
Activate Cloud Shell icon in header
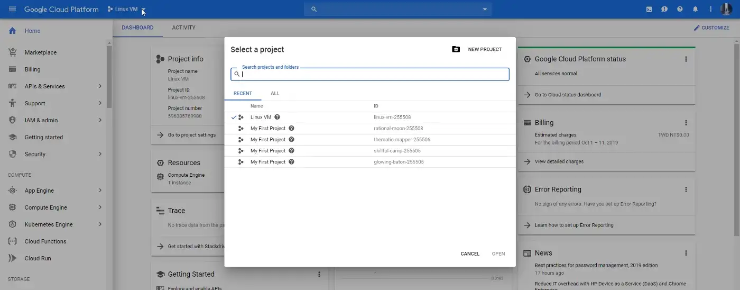(649, 10)
